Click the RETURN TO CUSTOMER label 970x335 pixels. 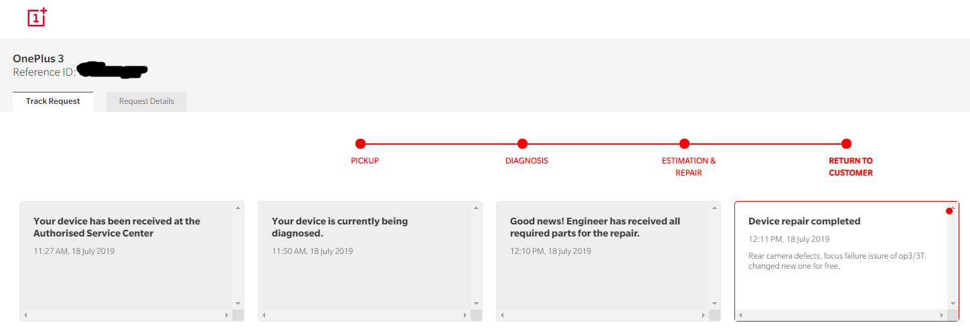tap(851, 167)
